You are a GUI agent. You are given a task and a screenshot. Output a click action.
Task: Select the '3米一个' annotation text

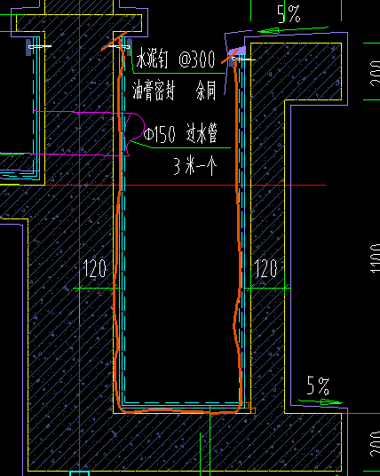[x=195, y=166]
